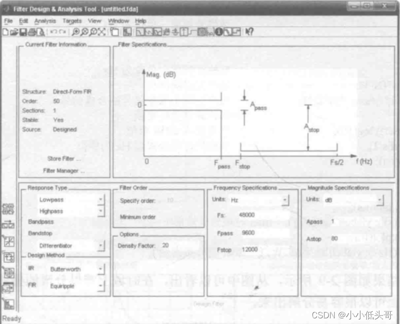
Task: Click the Print toolbar icon
Action: (x=32, y=32)
